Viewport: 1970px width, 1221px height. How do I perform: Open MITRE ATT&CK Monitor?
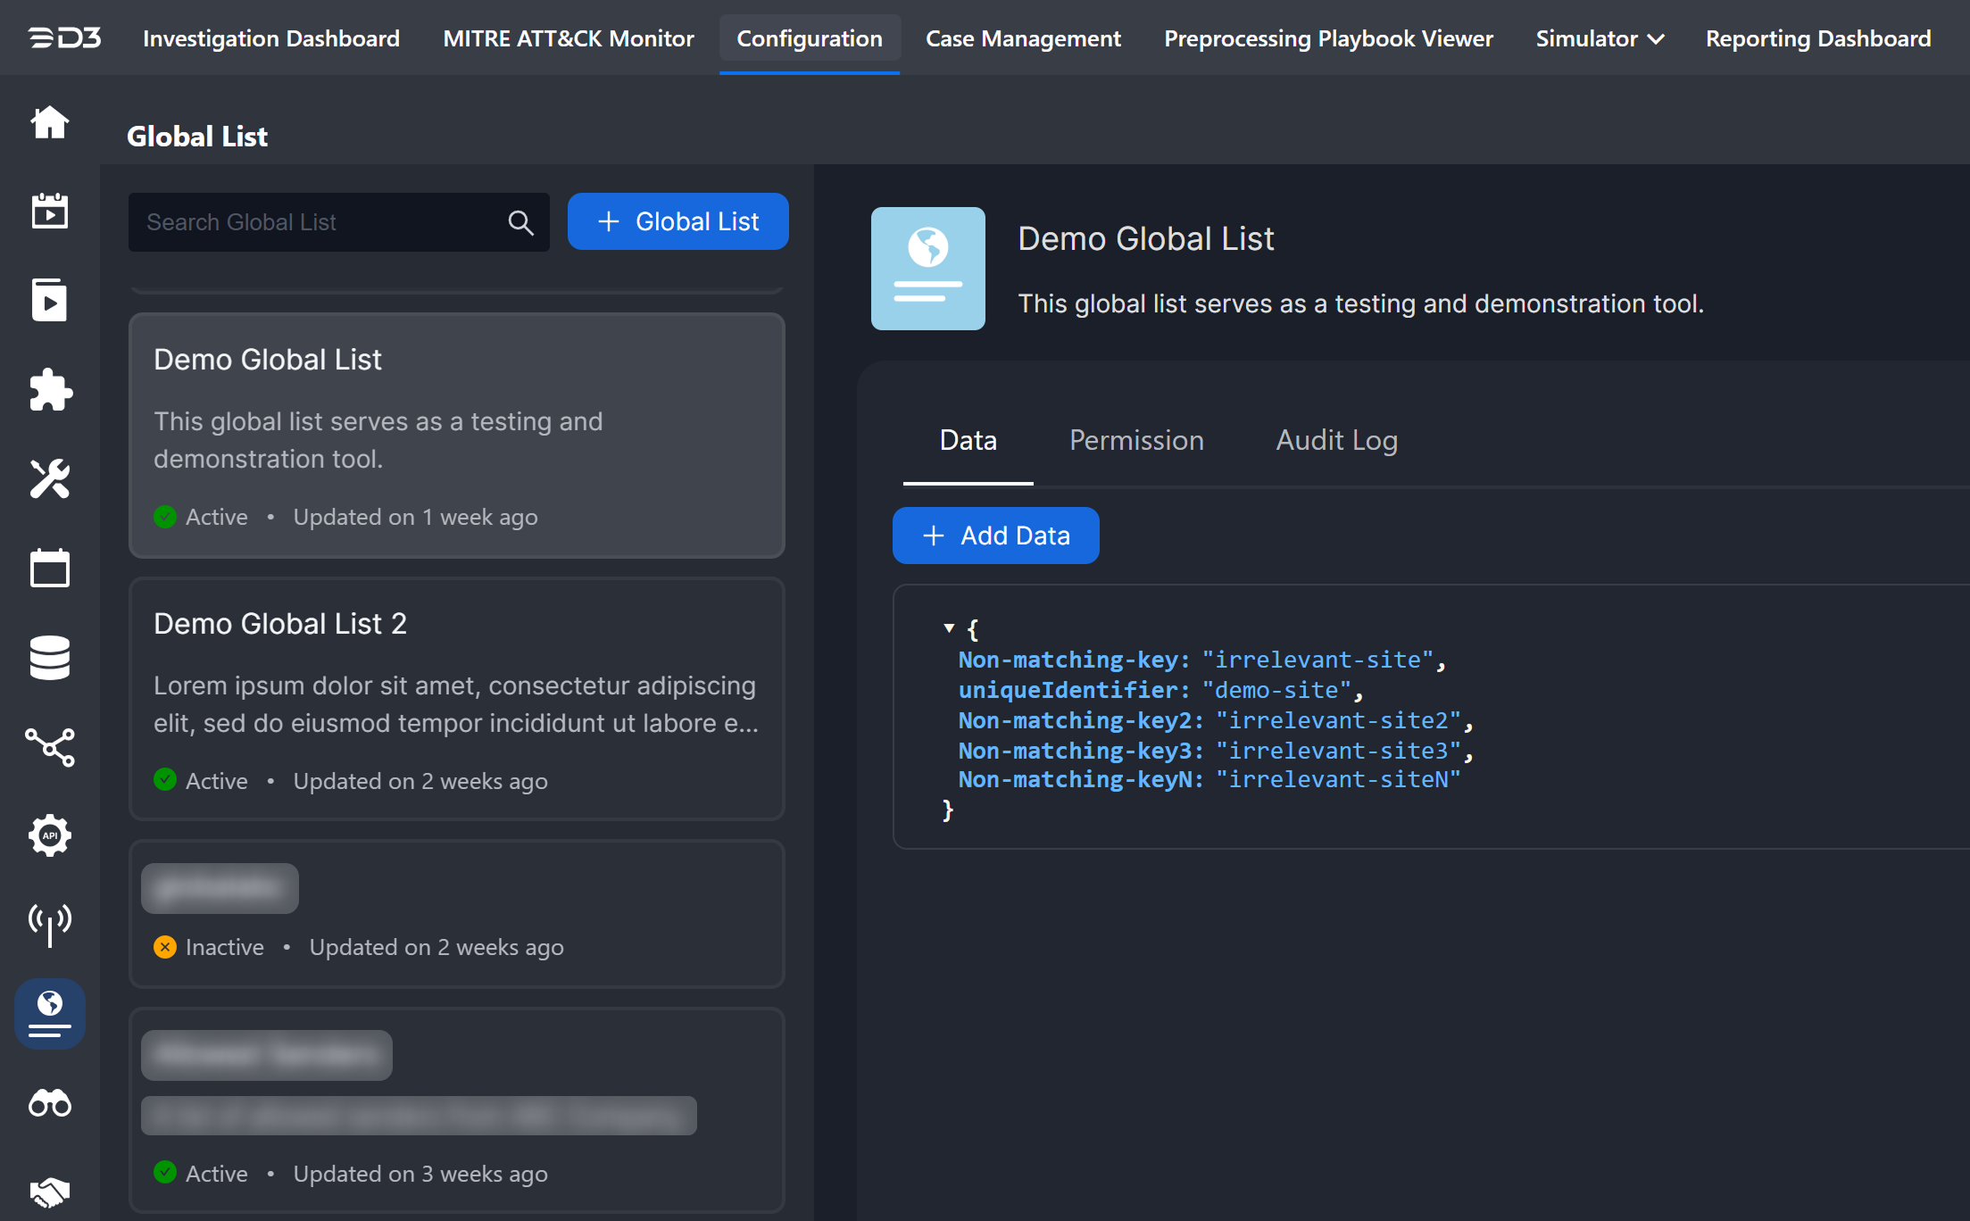click(x=569, y=38)
